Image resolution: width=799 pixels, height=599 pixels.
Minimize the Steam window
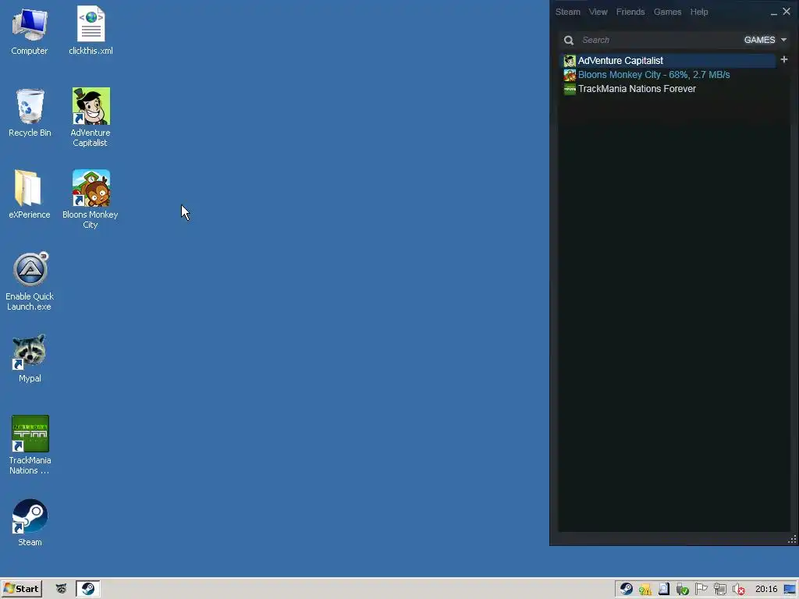(x=773, y=12)
